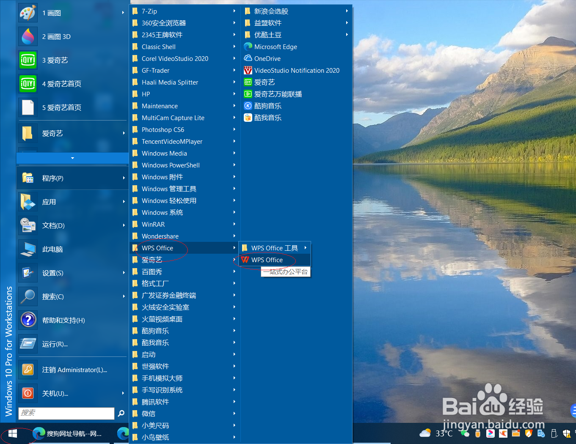The width and height of the screenshot is (576, 444).
Task: Open the 程序(P) programs icon
Action: [28, 178]
